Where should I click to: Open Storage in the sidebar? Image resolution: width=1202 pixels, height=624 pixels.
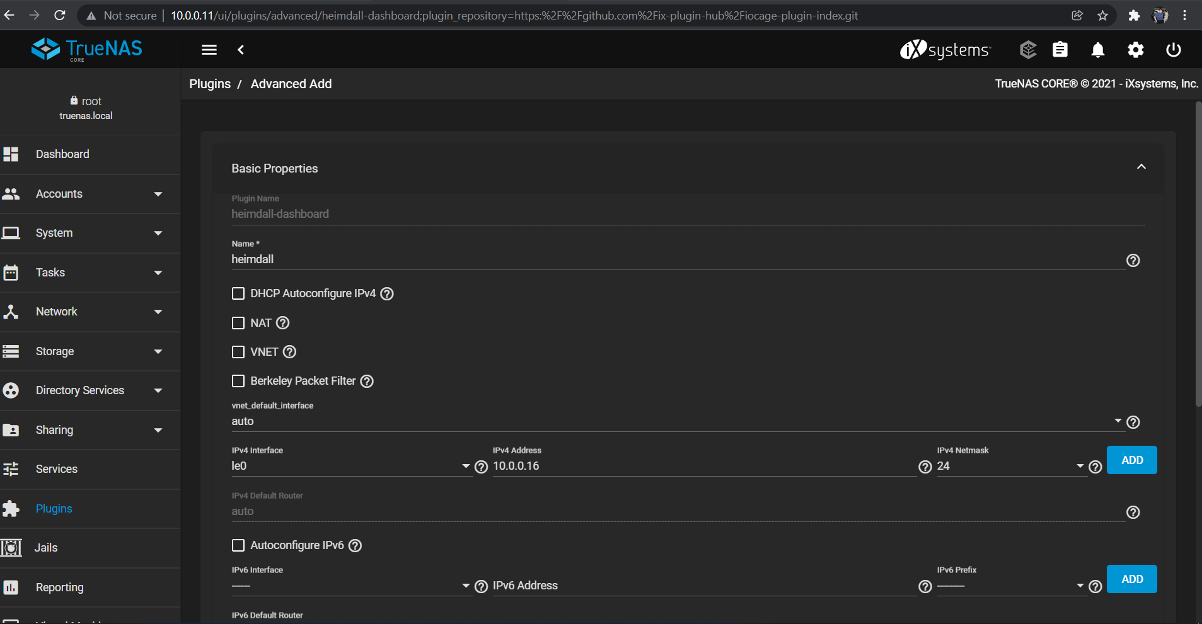[55, 351]
